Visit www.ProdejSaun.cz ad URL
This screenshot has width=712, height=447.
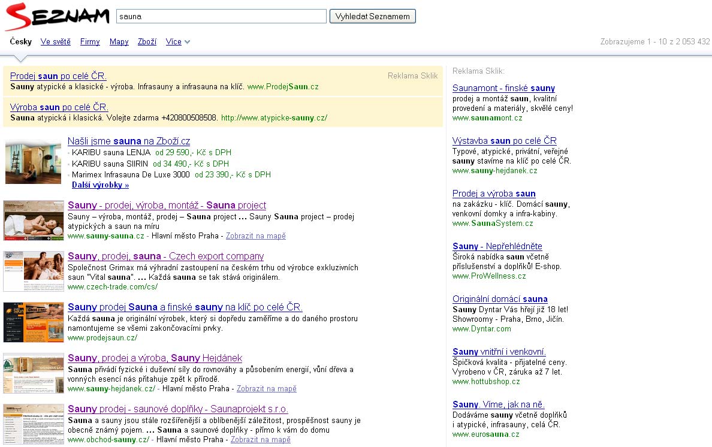(283, 87)
